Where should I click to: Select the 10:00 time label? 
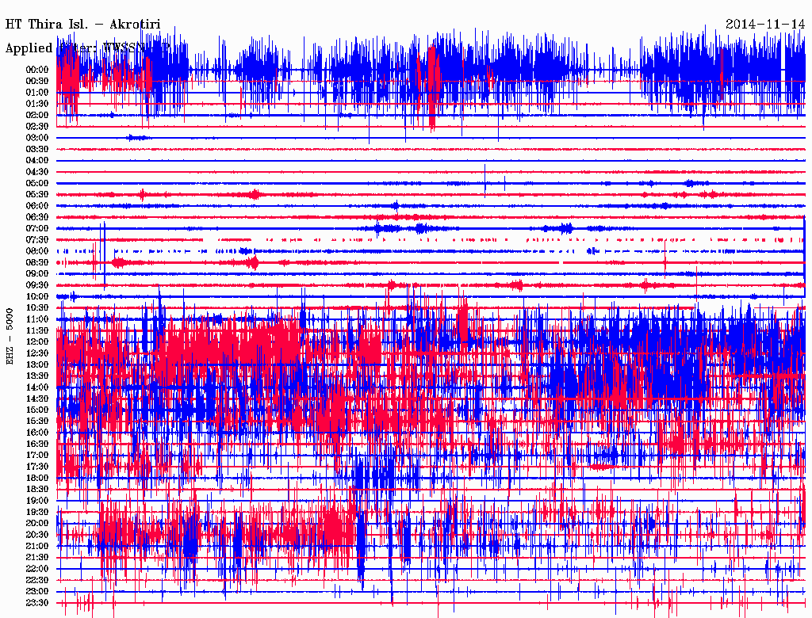coord(36,296)
